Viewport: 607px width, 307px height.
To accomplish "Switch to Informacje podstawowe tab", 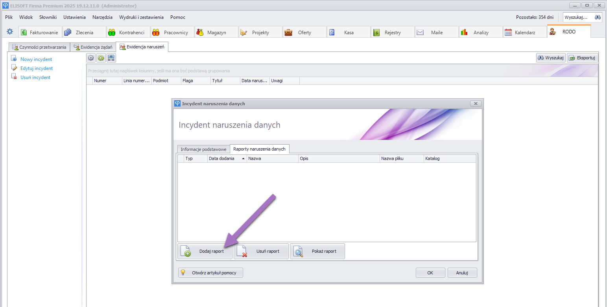I will coord(203,149).
